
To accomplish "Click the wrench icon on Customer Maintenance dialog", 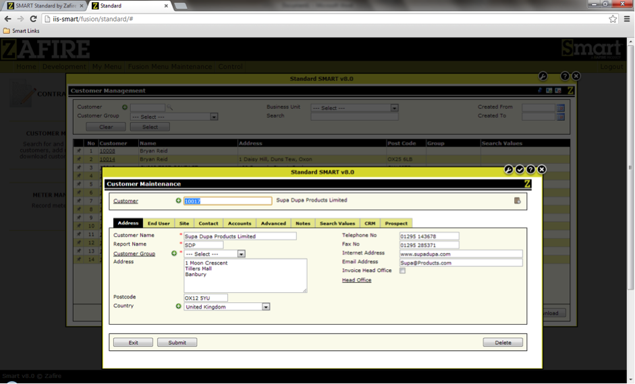I will [509, 169].
